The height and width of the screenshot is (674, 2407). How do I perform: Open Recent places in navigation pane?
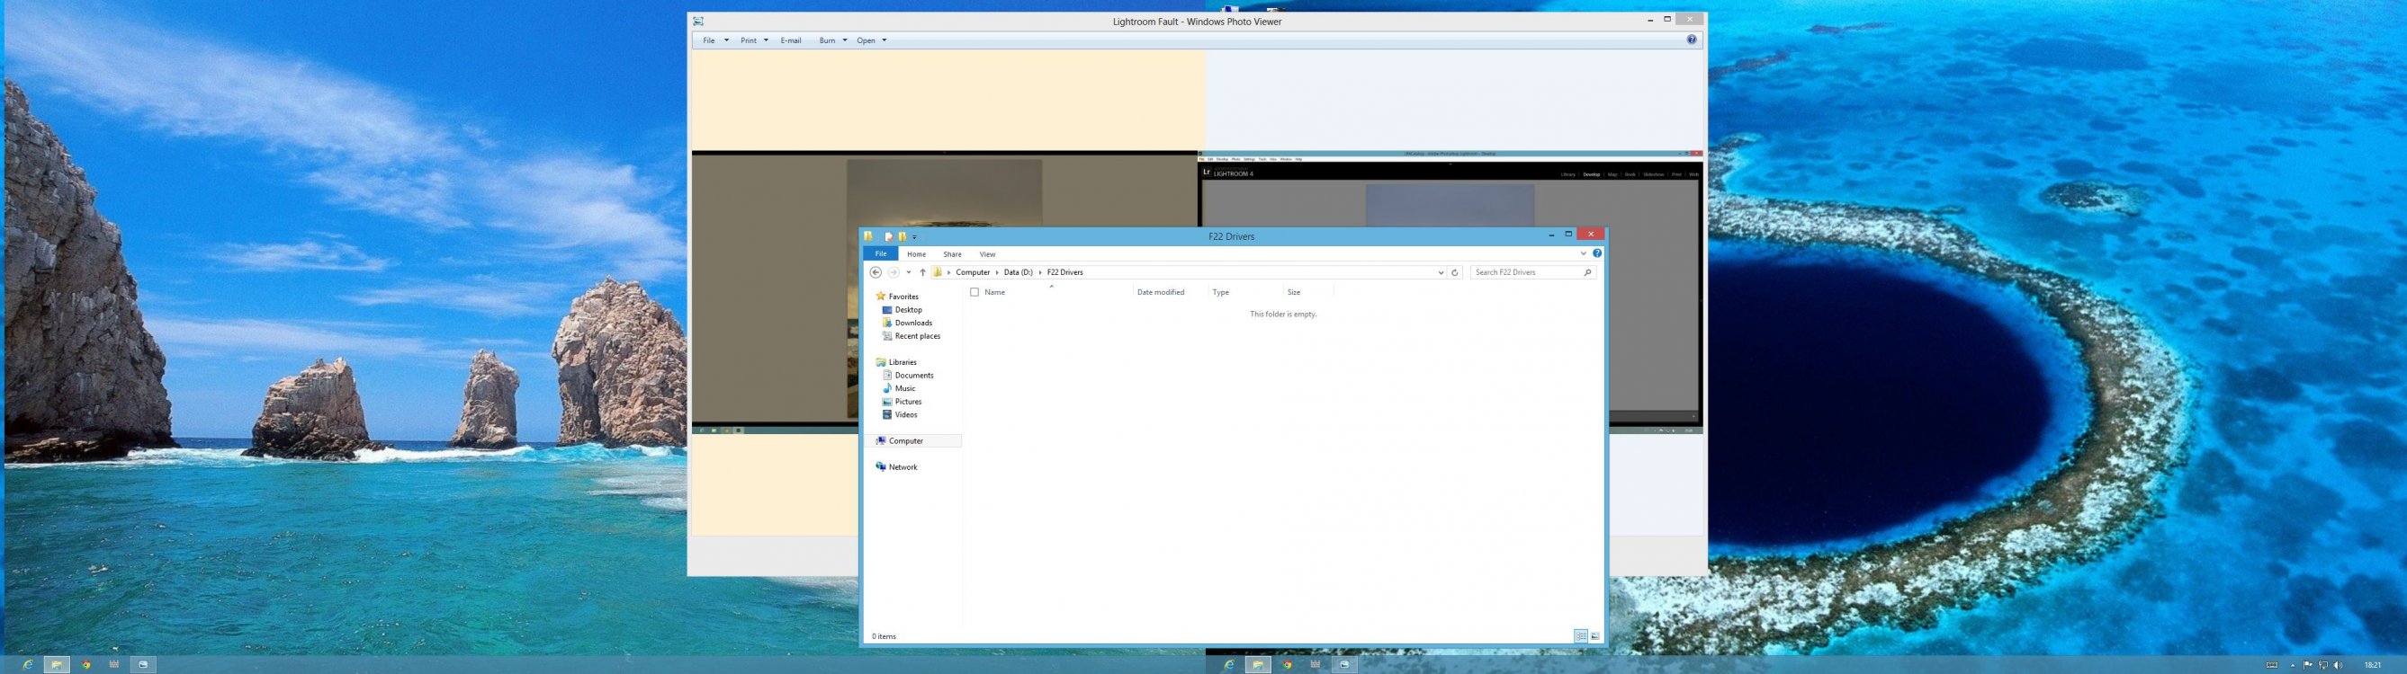pyautogui.click(x=918, y=336)
